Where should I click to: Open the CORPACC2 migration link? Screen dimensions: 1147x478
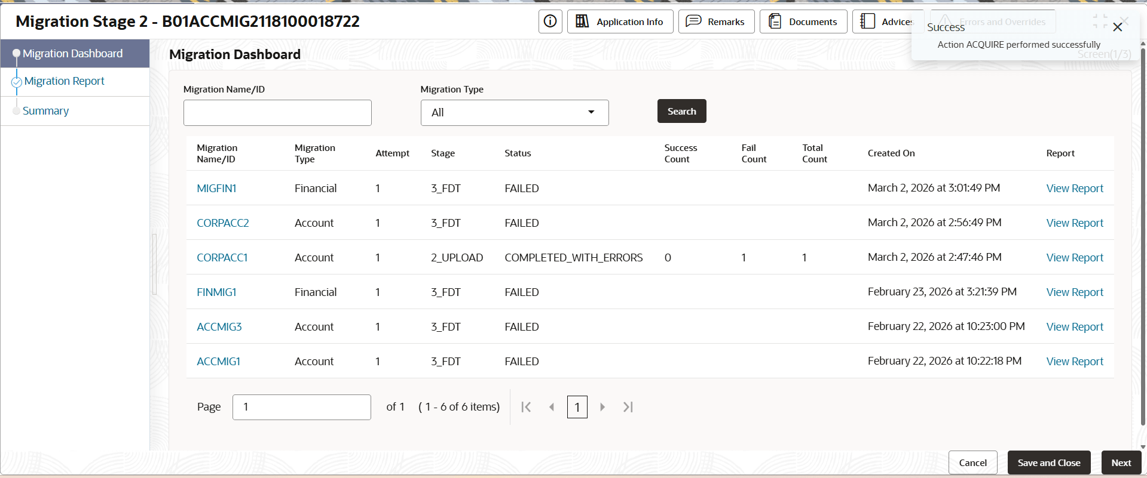point(222,223)
